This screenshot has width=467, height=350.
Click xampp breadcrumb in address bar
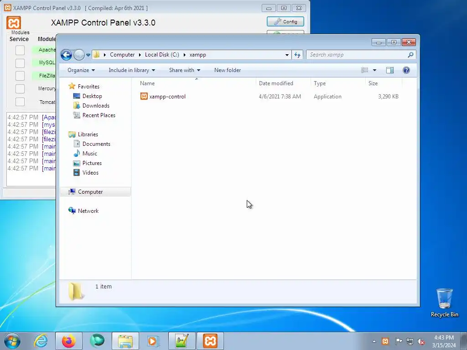pyautogui.click(x=198, y=55)
